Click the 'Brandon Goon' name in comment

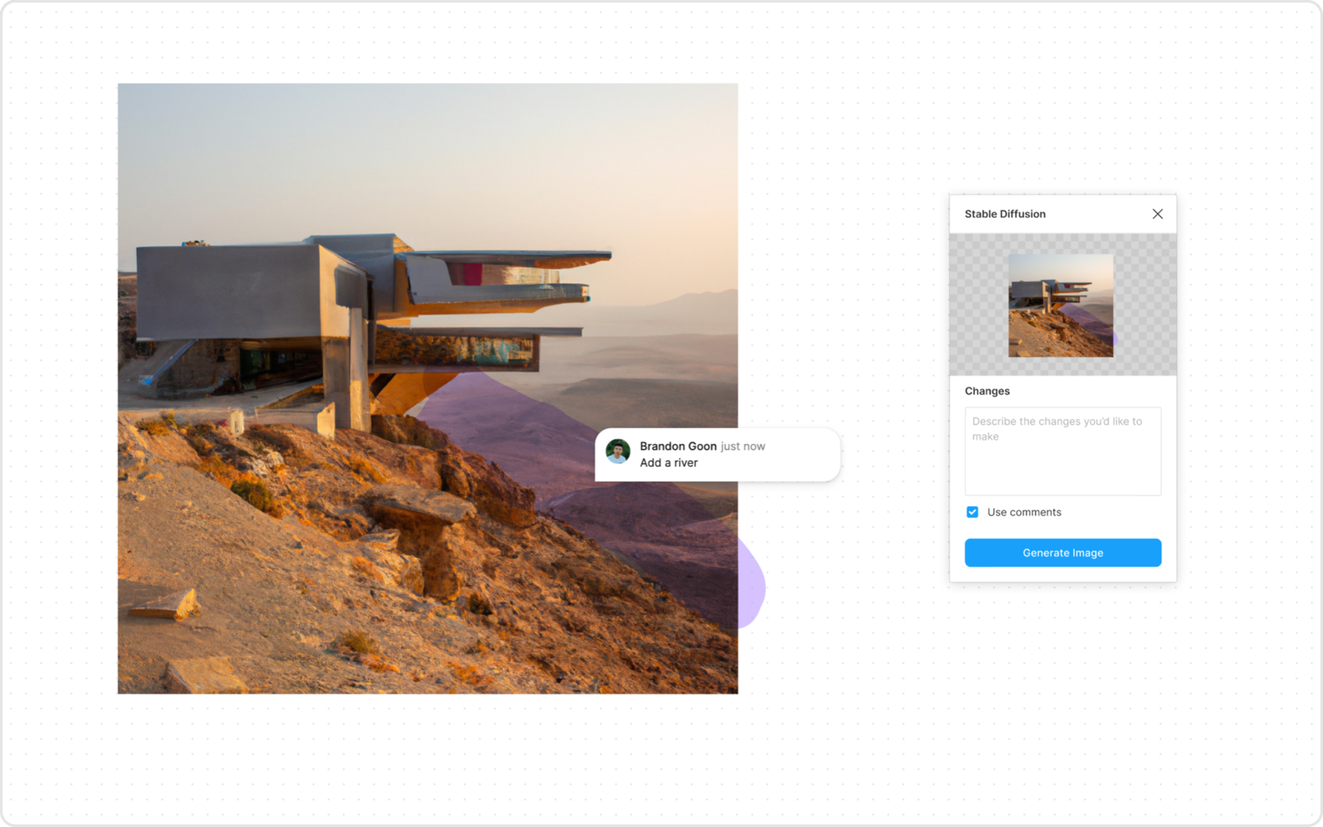click(678, 446)
